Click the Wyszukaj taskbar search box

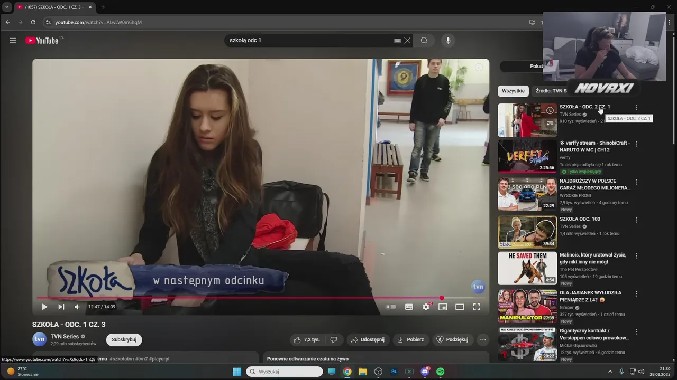coord(285,372)
